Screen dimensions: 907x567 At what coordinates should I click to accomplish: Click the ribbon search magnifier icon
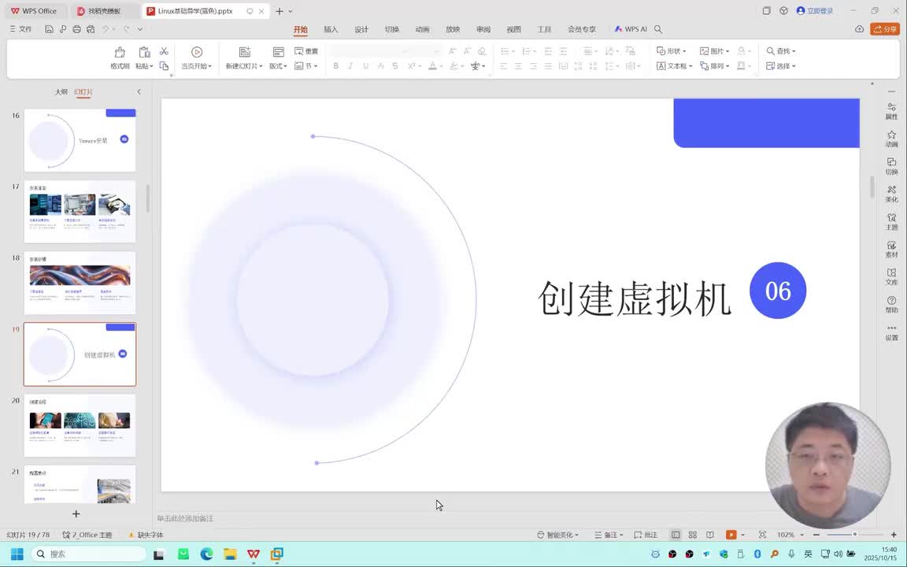click(x=658, y=29)
